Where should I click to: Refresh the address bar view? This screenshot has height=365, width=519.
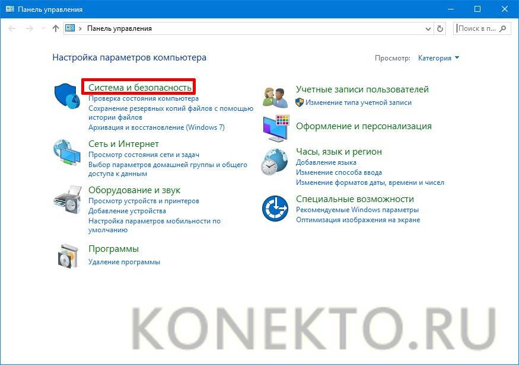(440, 29)
